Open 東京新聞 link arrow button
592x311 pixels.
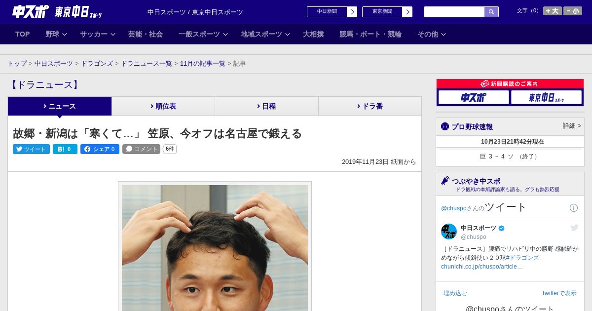407,12
